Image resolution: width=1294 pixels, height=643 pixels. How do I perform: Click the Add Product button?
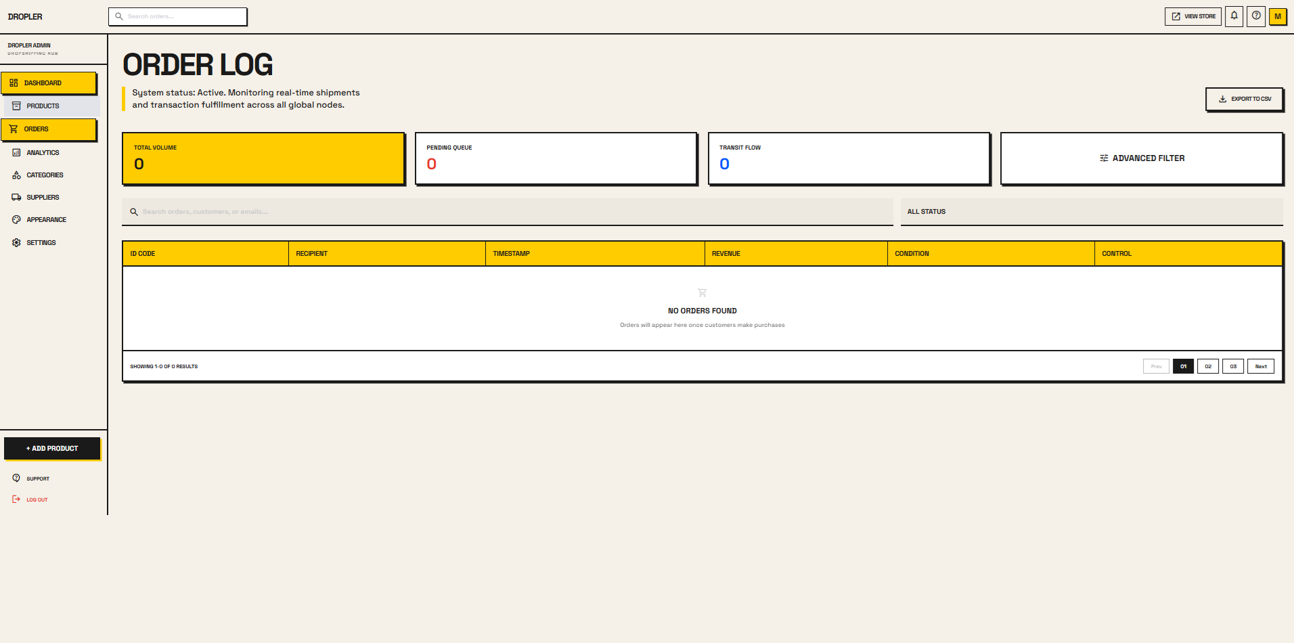tap(52, 449)
